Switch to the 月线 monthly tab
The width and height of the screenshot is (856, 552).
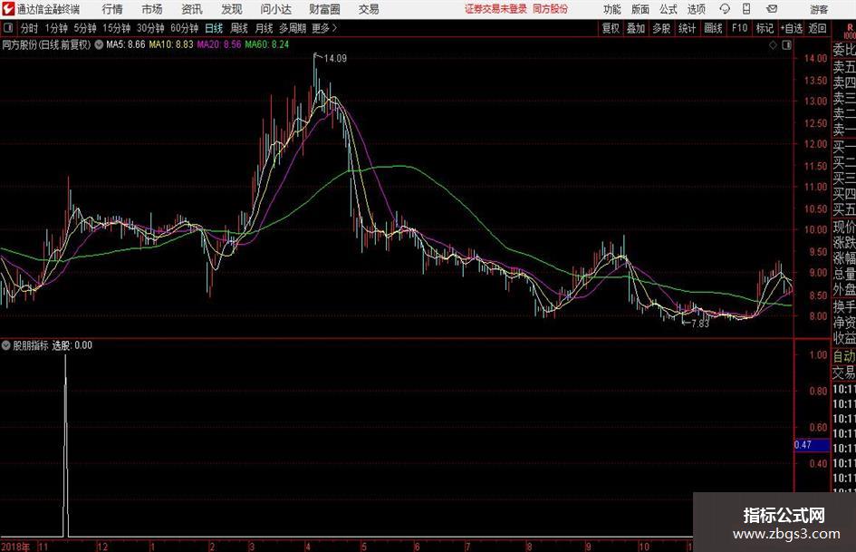click(x=264, y=28)
